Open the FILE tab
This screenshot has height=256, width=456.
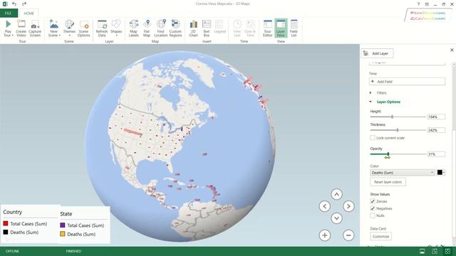coord(9,14)
